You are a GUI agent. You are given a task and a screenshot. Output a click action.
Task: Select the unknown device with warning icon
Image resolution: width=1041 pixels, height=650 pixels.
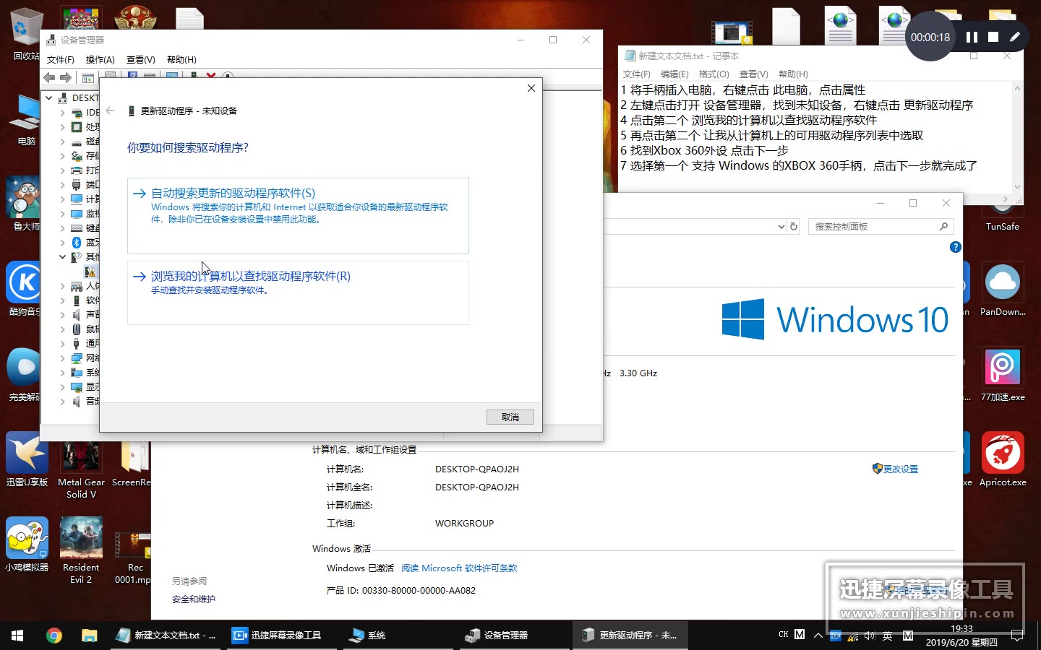pos(90,272)
